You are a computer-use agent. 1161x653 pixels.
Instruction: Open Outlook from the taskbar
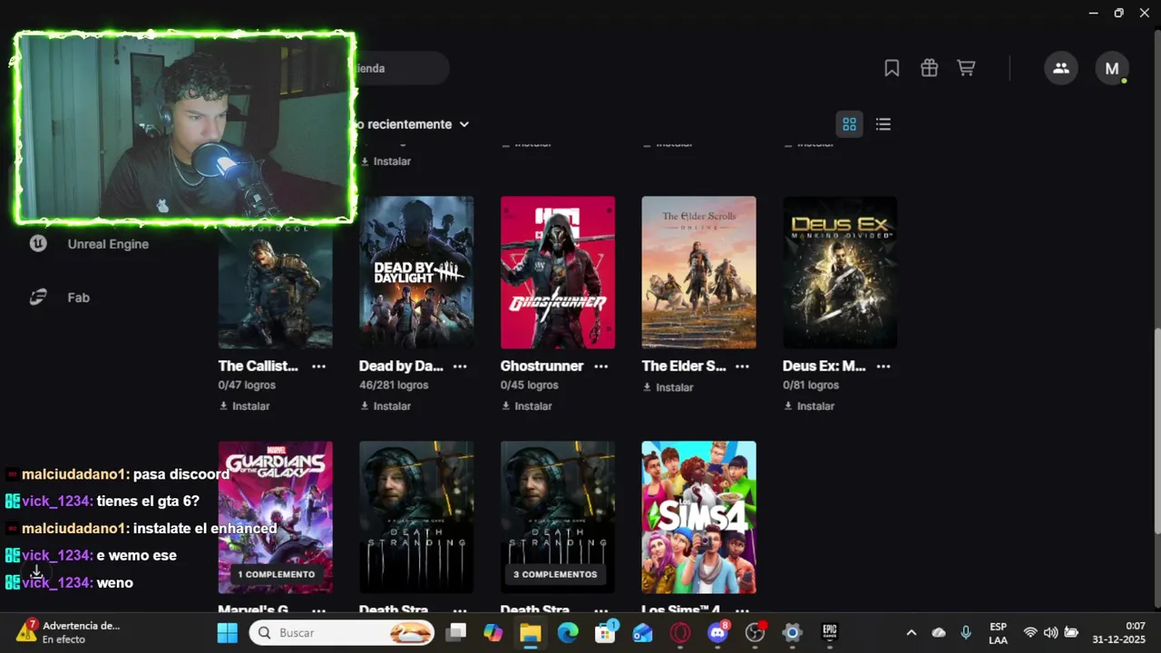click(x=642, y=632)
